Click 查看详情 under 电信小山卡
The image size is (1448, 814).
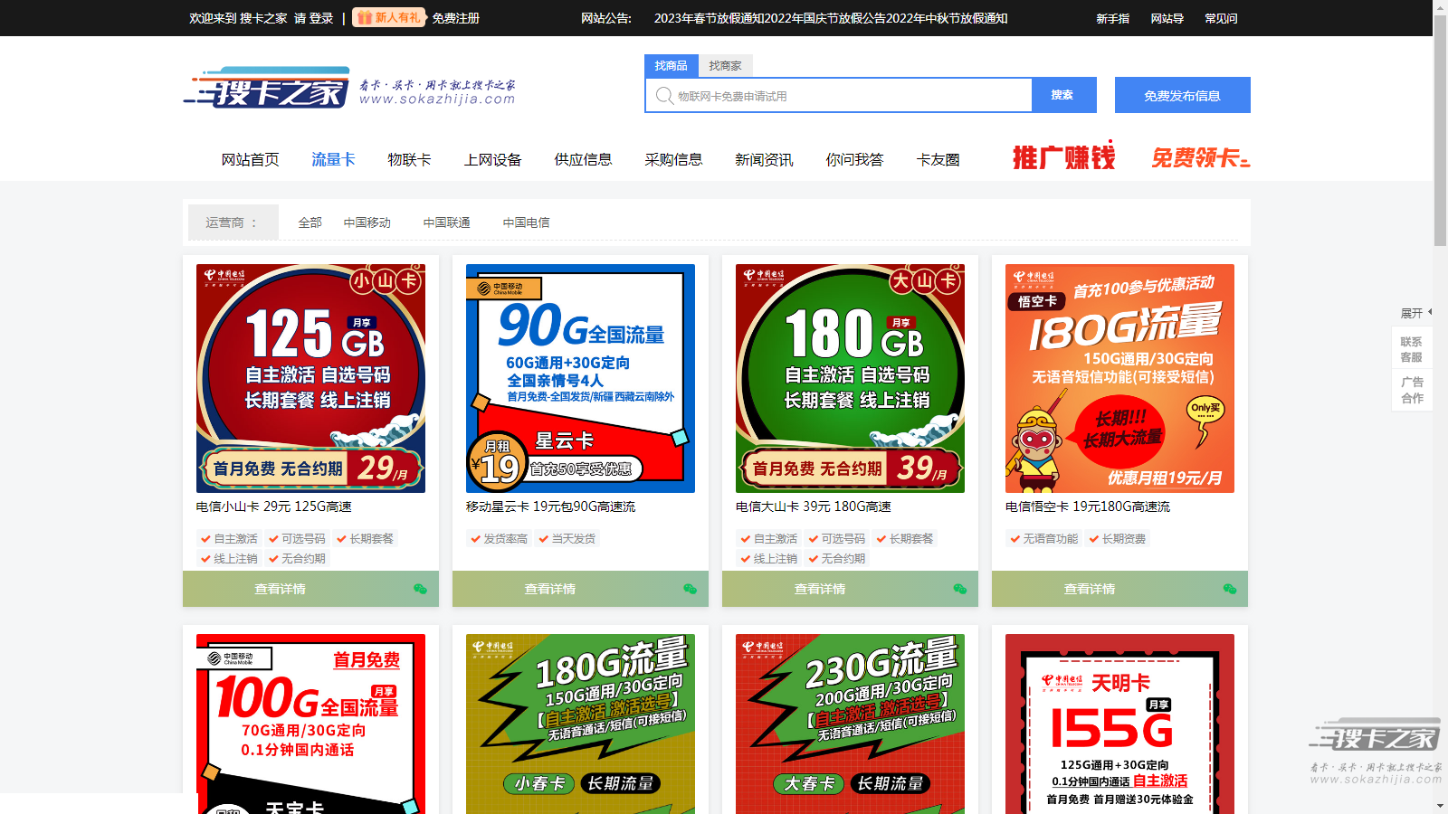pyautogui.click(x=280, y=589)
